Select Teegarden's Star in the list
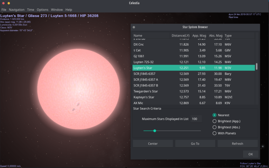This screenshot has width=269, height=168. pyautogui.click(x=146, y=91)
